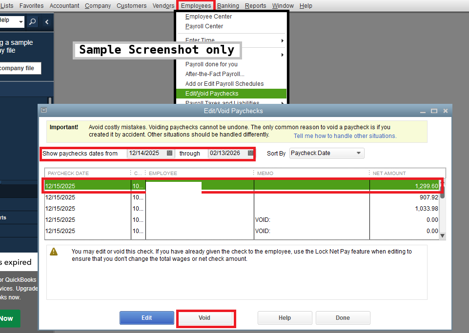This screenshot has height=333, width=469.
Task: Click the Edit/Void Paychecks window menu icon
Action: pyautogui.click(x=43, y=110)
